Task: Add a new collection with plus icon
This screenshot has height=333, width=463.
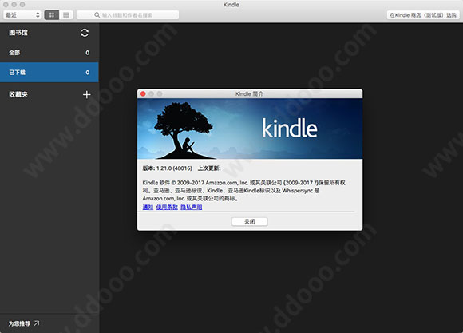Action: 86,94
